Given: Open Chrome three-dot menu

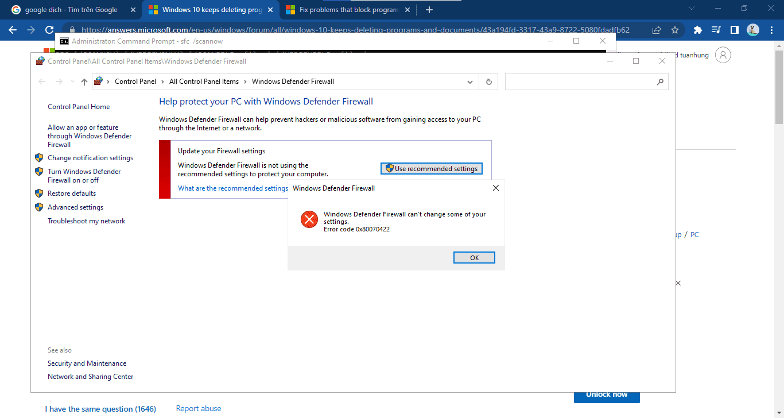Looking at the screenshot, I should (771, 30).
